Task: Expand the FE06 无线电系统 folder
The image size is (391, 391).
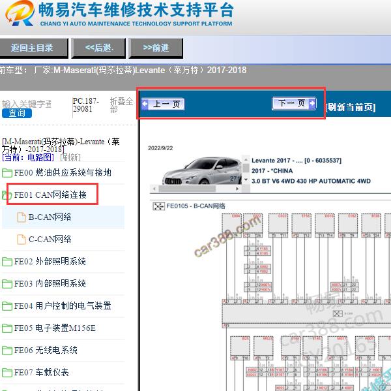Action: (x=46, y=350)
